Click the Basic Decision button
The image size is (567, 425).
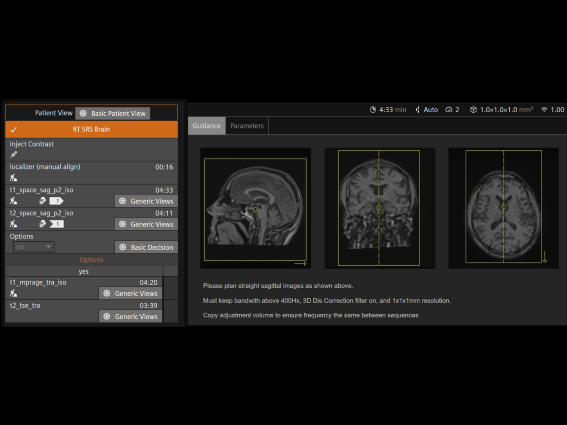coord(146,247)
